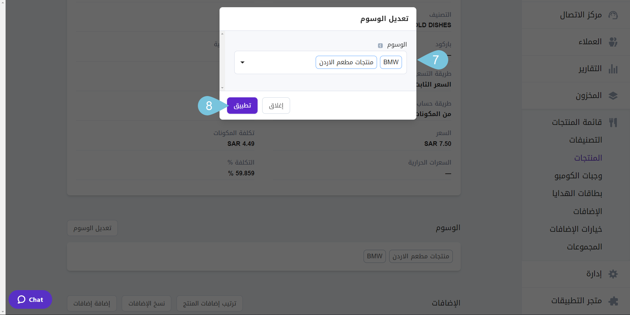Click the منتجات مطعم الاردن tag chip

point(346,62)
